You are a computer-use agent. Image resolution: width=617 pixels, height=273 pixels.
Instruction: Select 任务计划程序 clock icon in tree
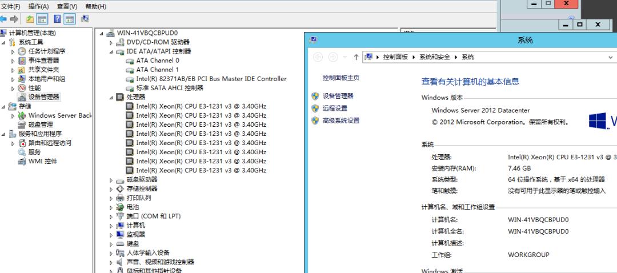(x=22, y=51)
